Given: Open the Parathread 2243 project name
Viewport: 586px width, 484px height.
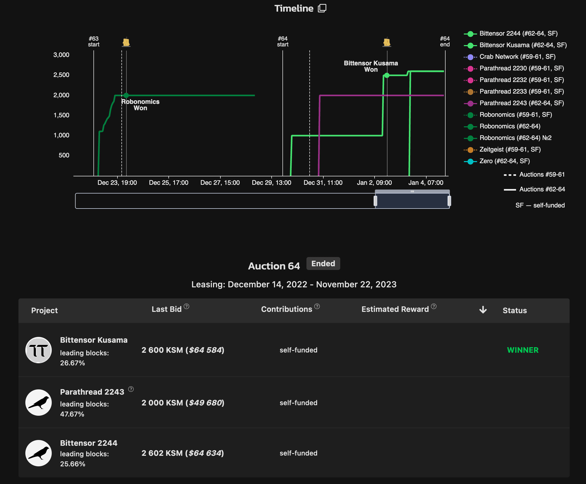Looking at the screenshot, I should [x=92, y=392].
